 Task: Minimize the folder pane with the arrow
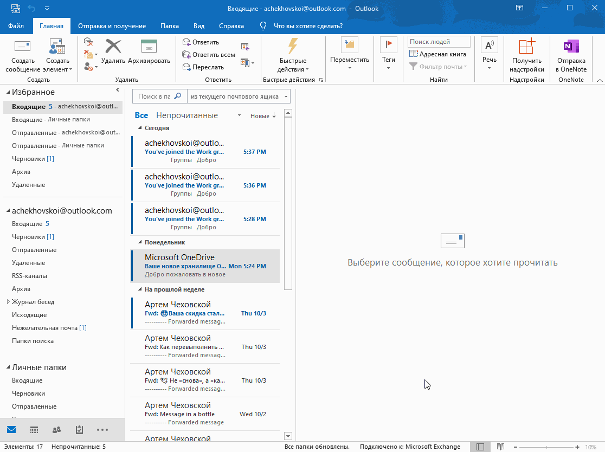pyautogui.click(x=118, y=91)
